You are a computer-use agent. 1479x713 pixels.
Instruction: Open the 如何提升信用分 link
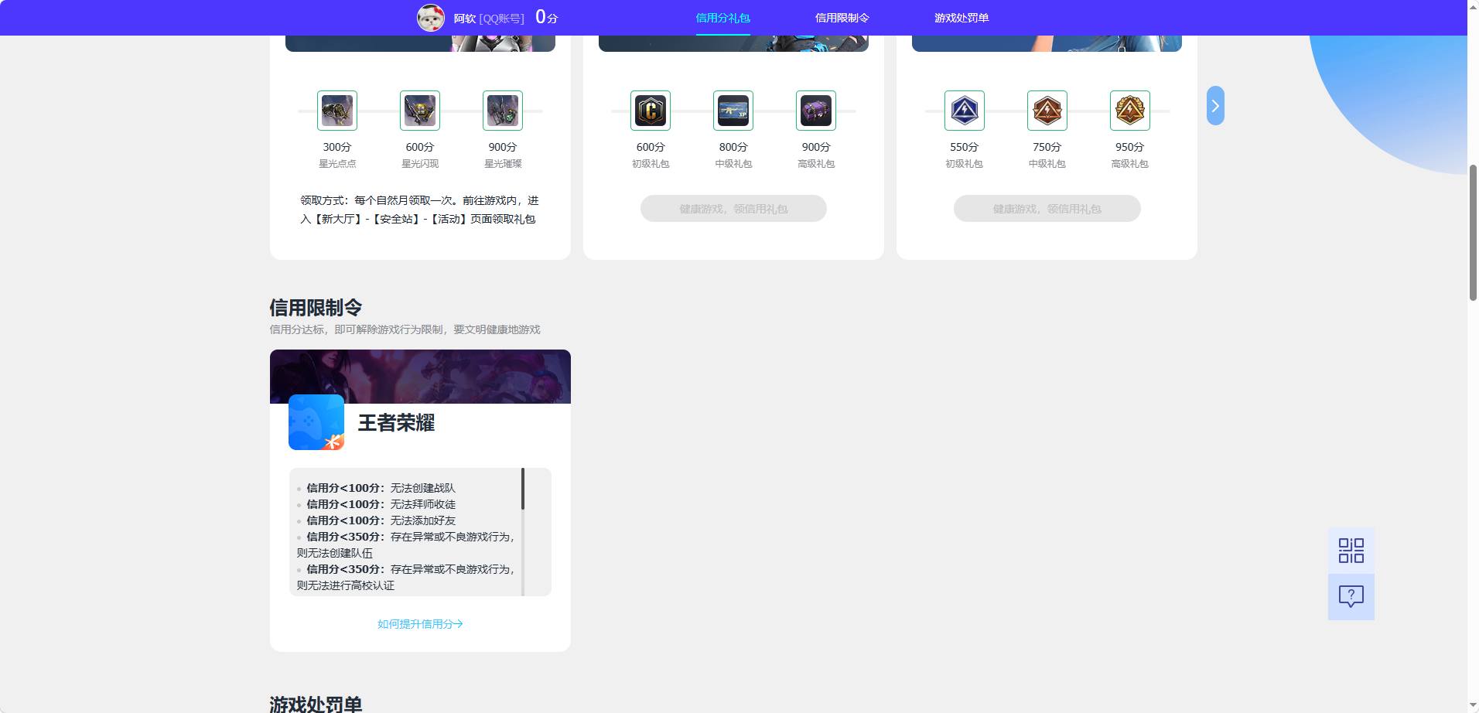click(x=420, y=624)
